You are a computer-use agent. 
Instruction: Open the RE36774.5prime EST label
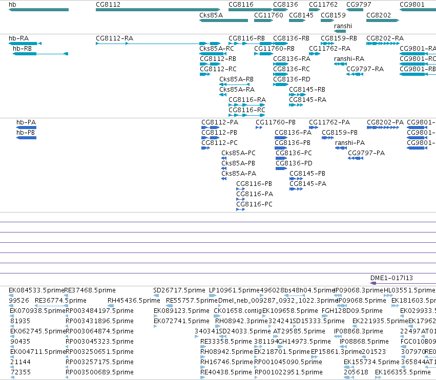[x=60, y=301]
